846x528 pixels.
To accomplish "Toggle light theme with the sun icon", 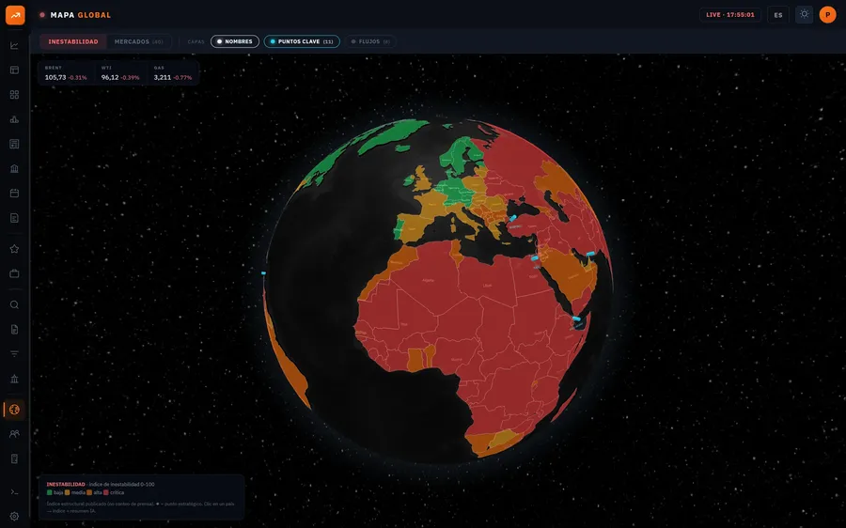I will pyautogui.click(x=804, y=14).
